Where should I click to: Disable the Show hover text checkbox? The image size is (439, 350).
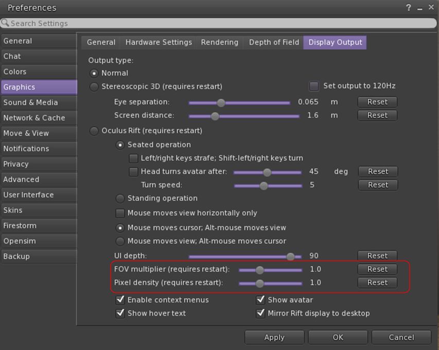click(x=120, y=313)
